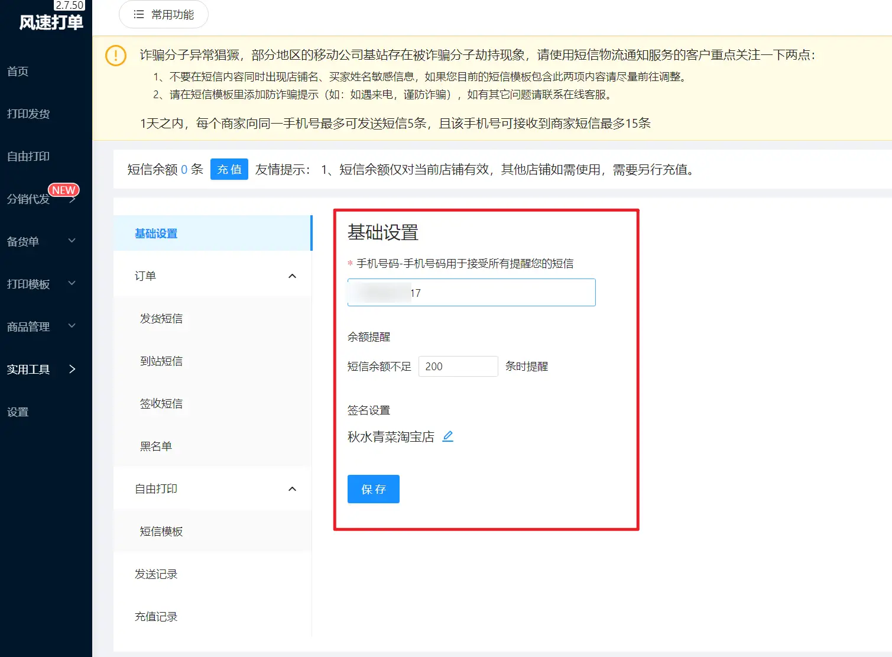Screen dimensions: 892x657
Task: Expand the 商品管理 sidebar dropdown
Action: pyautogui.click(x=72, y=326)
